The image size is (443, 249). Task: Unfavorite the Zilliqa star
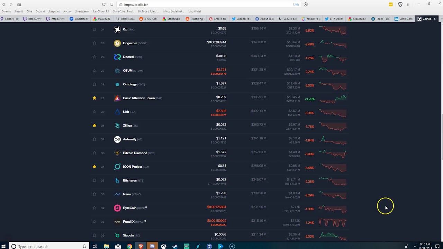[94, 126]
